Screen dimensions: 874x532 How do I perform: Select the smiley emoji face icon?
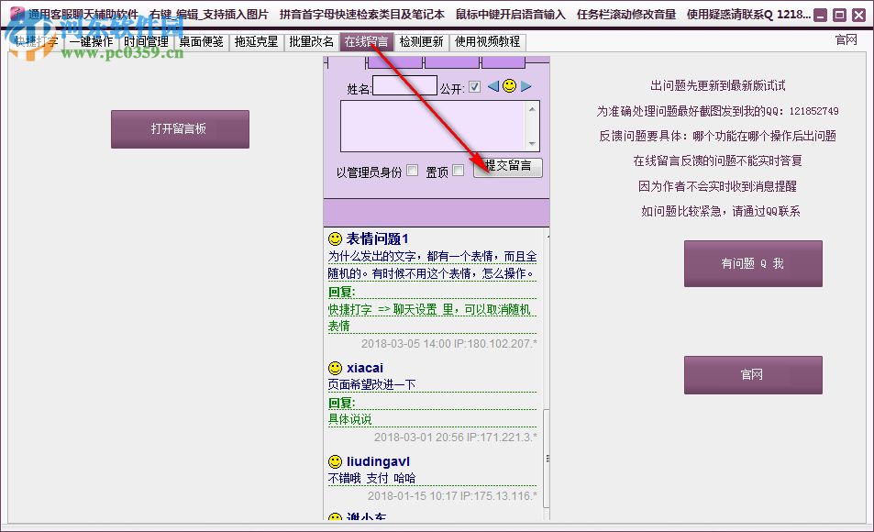pyautogui.click(x=510, y=85)
